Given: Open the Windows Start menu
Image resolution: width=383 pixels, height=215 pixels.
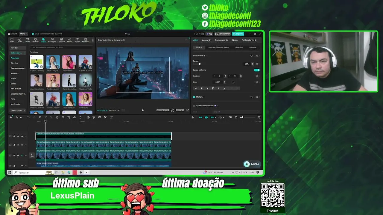Looking at the screenshot, I should (x=10, y=172).
